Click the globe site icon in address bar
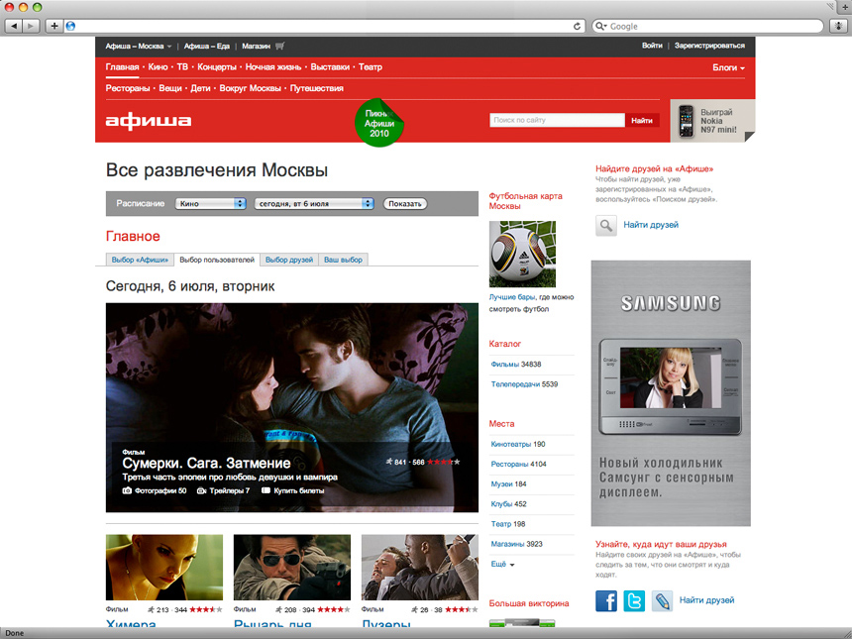852x639 pixels. click(x=70, y=26)
